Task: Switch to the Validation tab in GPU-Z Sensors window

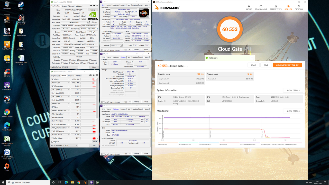Action: tap(79, 76)
